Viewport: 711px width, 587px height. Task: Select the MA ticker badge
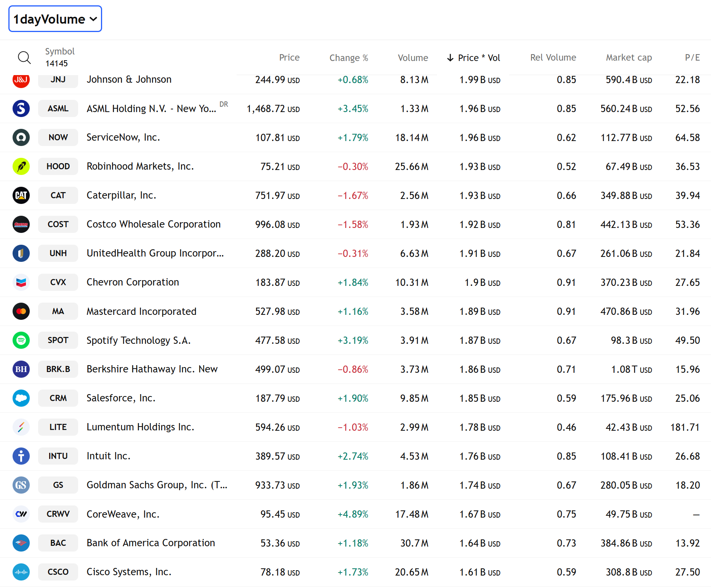click(58, 311)
